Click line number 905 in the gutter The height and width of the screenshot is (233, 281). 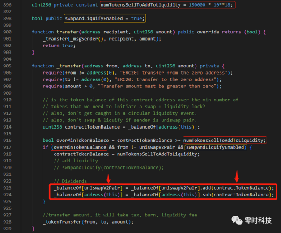point(7,66)
